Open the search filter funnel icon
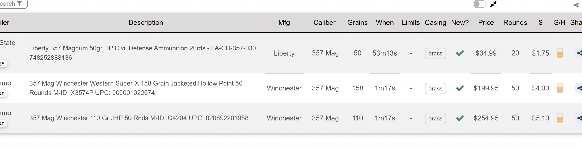This screenshot has height=149, width=582. [19, 4]
